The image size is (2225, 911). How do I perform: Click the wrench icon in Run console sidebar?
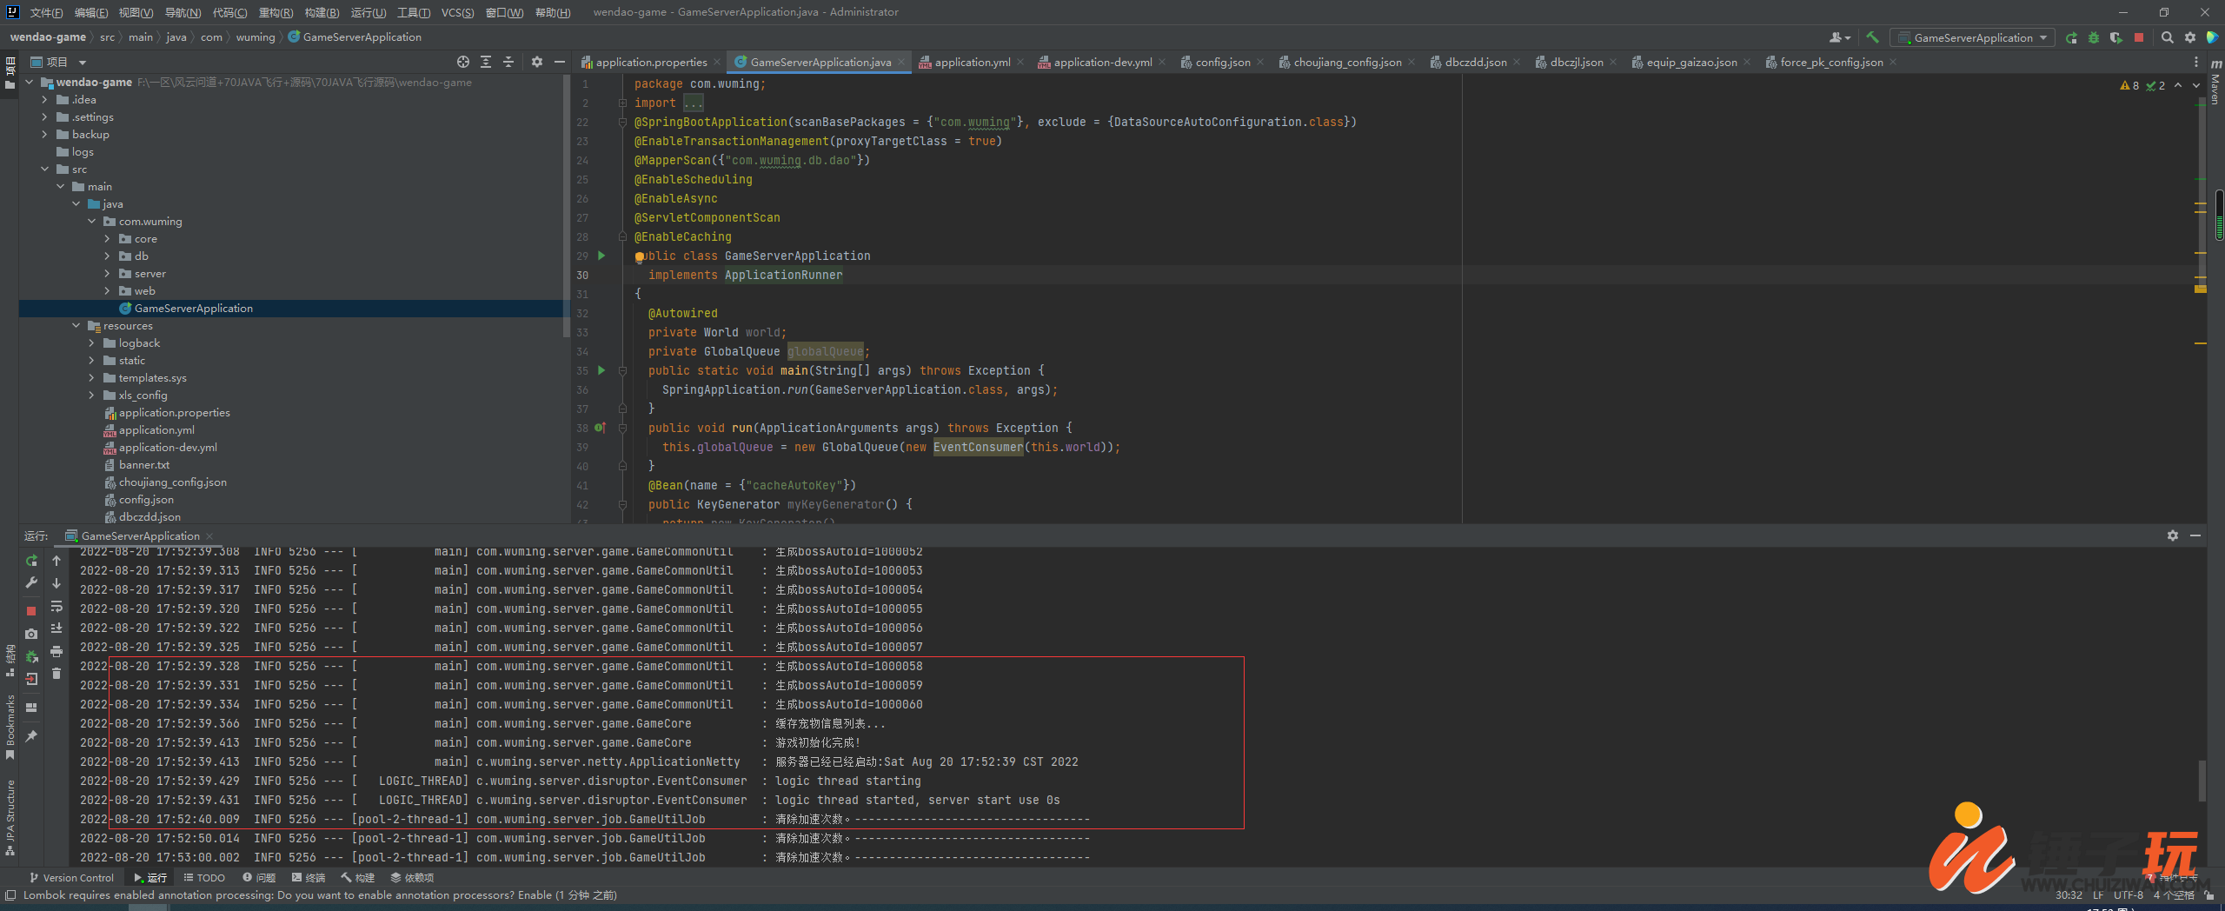click(x=31, y=582)
